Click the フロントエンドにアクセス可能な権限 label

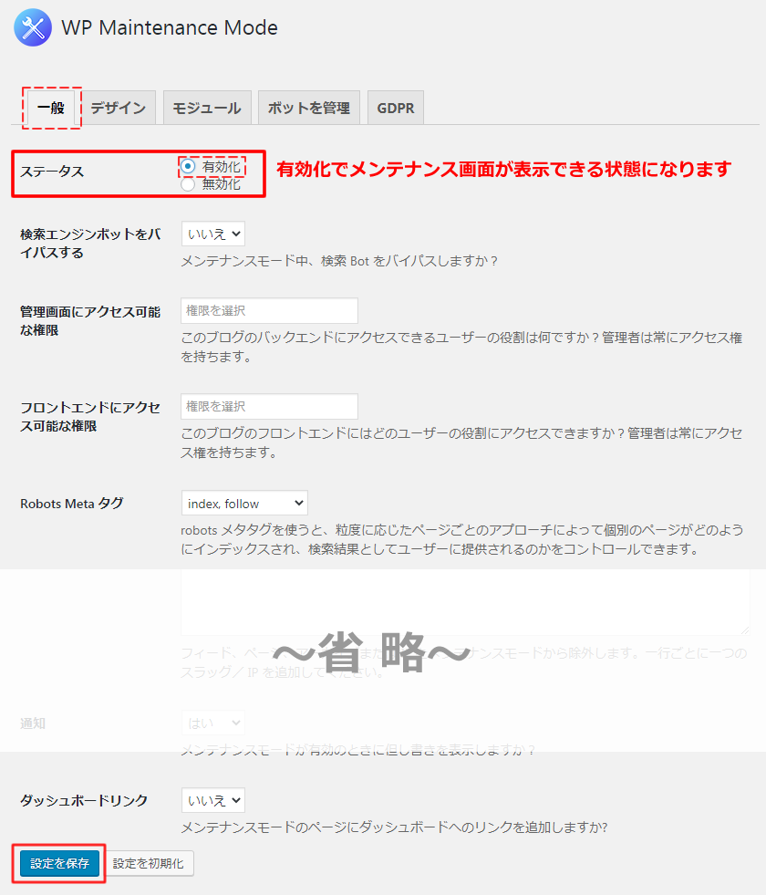pos(90,417)
